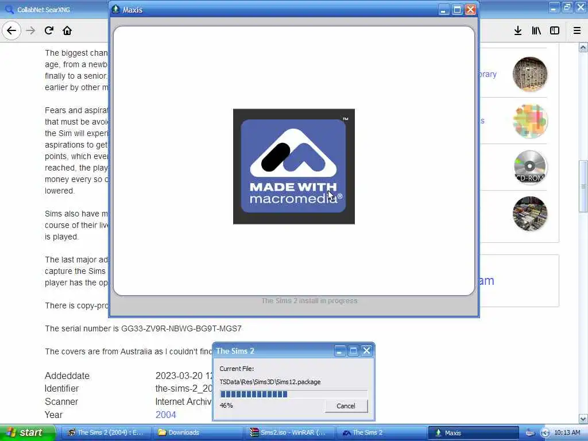The height and width of the screenshot is (441, 588).
Task: Click the install progress bar
Action: pyautogui.click(x=293, y=394)
